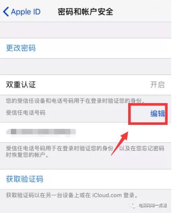The width and height of the screenshot is (172, 213).
Task: Click the description about 受信任设备和电话号码
Action: pyautogui.click(x=76, y=101)
